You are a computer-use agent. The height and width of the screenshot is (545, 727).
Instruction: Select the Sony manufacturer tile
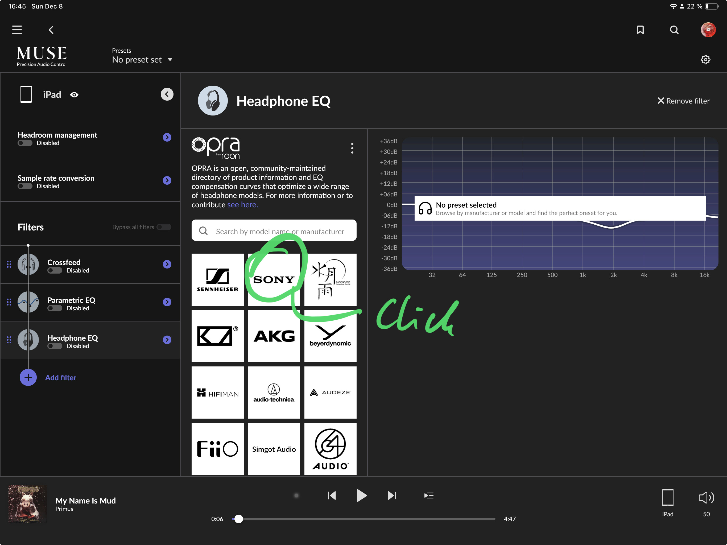click(274, 279)
